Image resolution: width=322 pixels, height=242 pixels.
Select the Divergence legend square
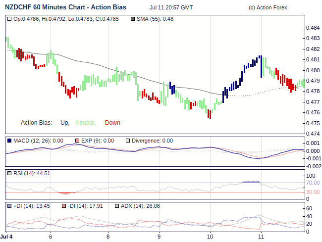pyautogui.click(x=128, y=141)
